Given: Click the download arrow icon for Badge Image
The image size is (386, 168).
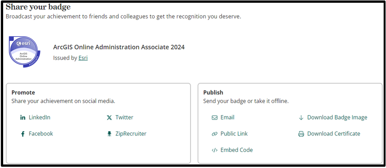Looking at the screenshot, I should (x=301, y=118).
